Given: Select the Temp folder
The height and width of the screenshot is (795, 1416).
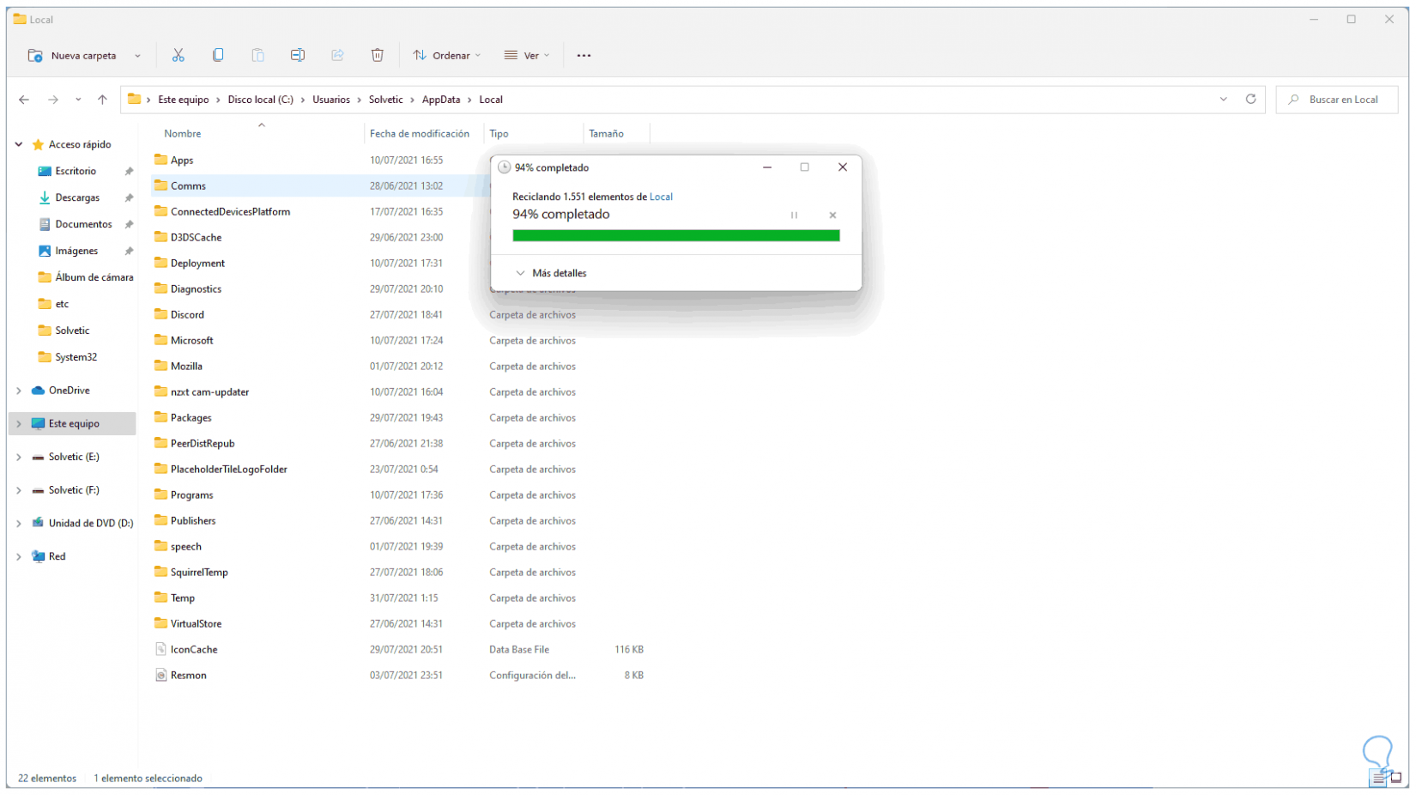Looking at the screenshot, I should (182, 598).
